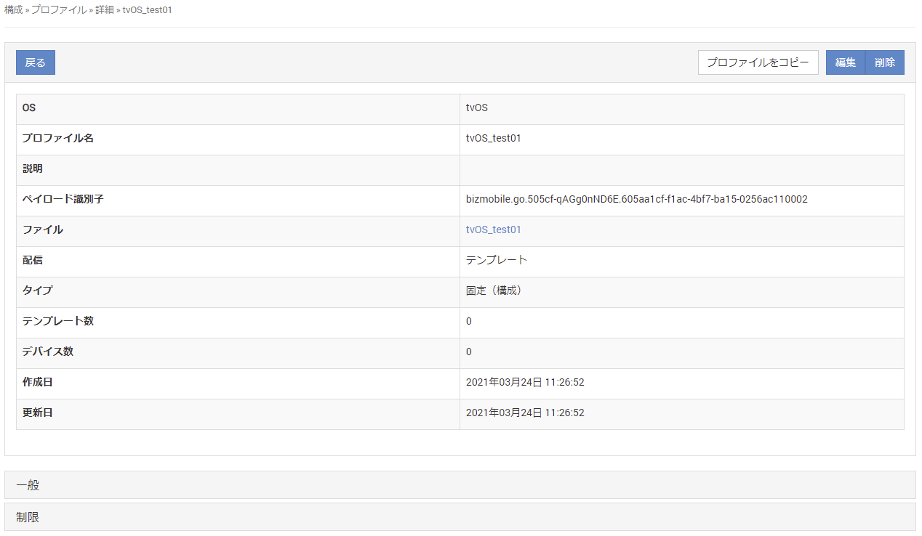The image size is (922, 536).
Task: Click the 作成日 timestamp value
Action: [x=525, y=382]
